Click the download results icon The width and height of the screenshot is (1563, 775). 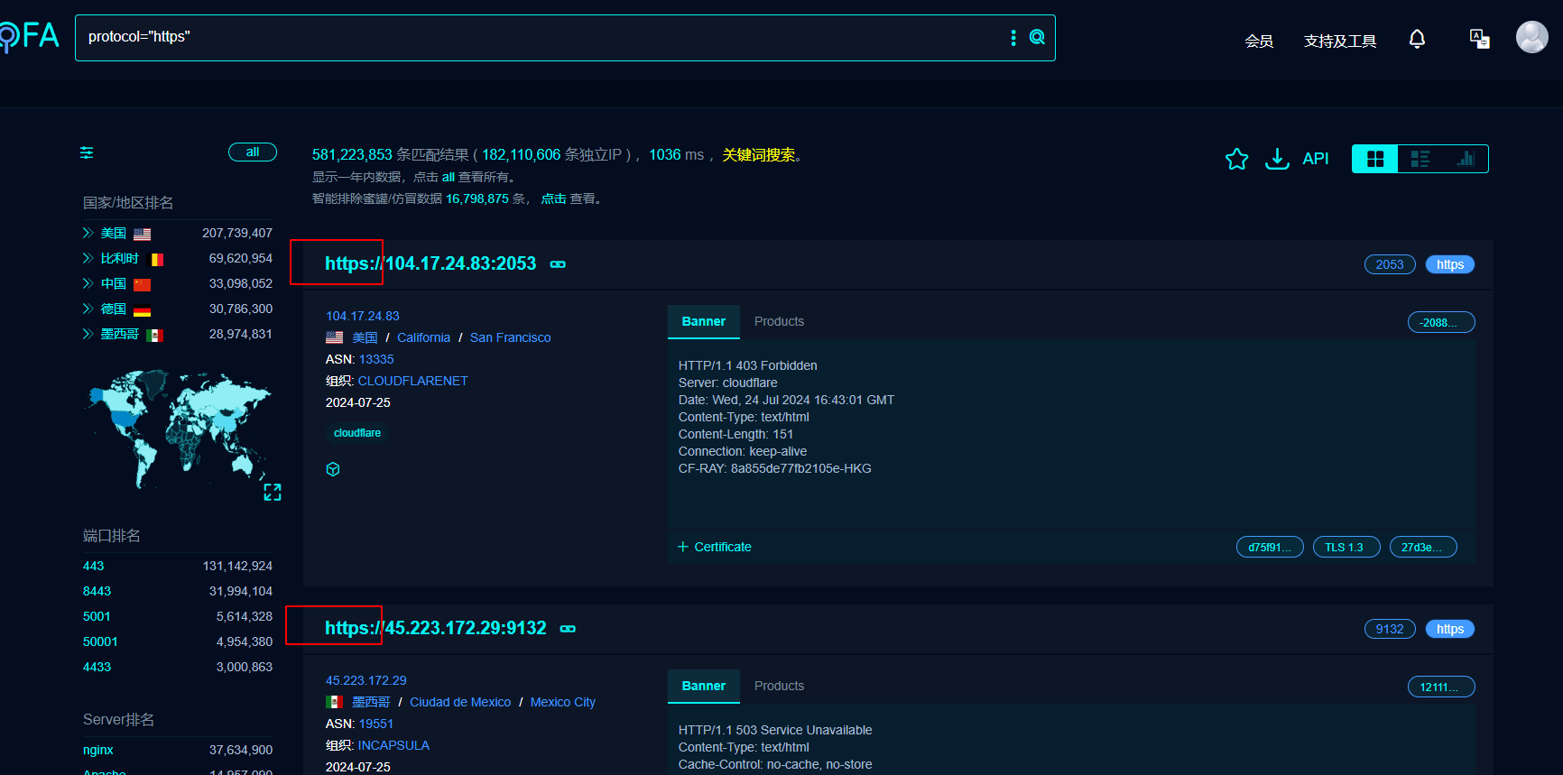(1277, 159)
